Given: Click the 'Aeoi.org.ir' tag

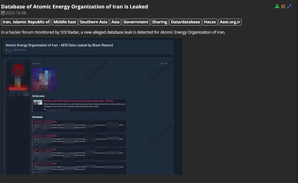Looking at the screenshot, I should 230,22.
